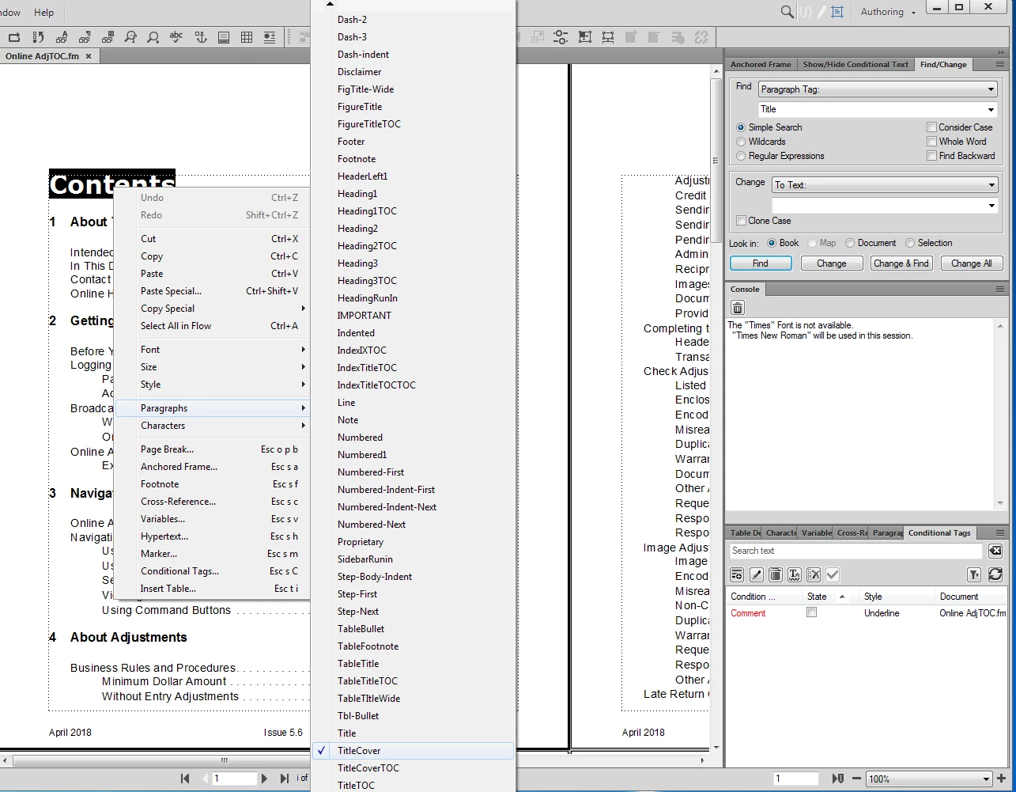
Task: Select Paste Special in context menu
Action: (x=212, y=291)
